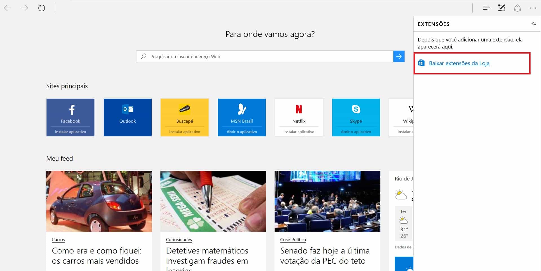Pin the Extensões panel
This screenshot has width=541, height=271.
point(533,24)
